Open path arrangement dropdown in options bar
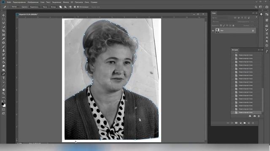Screen dimensions: 270x151 click(x=70, y=7)
